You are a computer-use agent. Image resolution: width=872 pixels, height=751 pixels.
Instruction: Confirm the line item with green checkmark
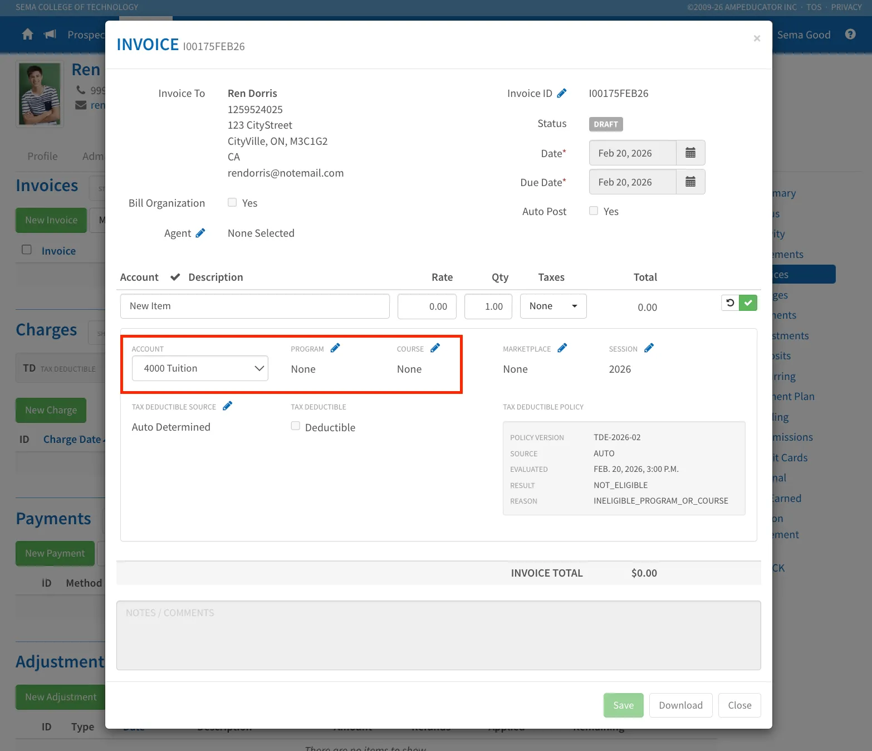pos(748,303)
